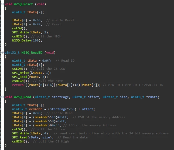Collapse the W25Q_Reset function fold marker
The image size is (174, 150).
click(x=2, y=4)
